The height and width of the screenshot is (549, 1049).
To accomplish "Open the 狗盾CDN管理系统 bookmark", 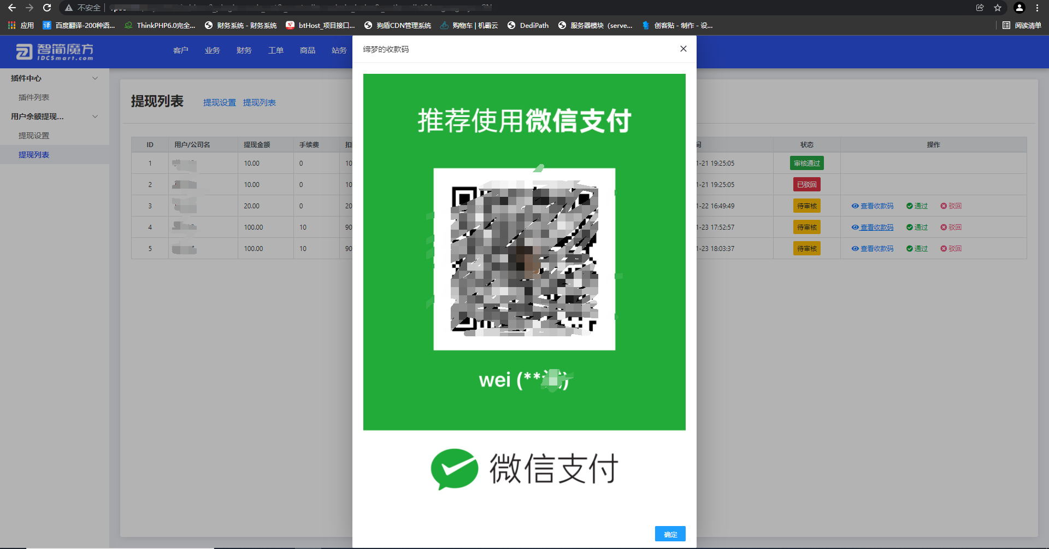I will (398, 25).
